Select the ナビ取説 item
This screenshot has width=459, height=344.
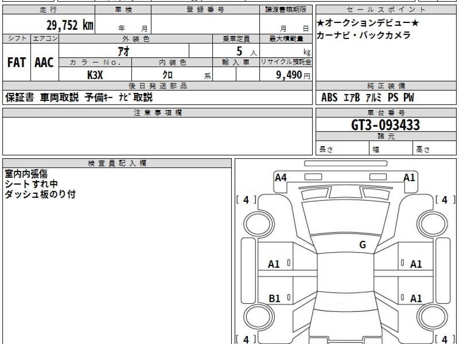[136, 97]
